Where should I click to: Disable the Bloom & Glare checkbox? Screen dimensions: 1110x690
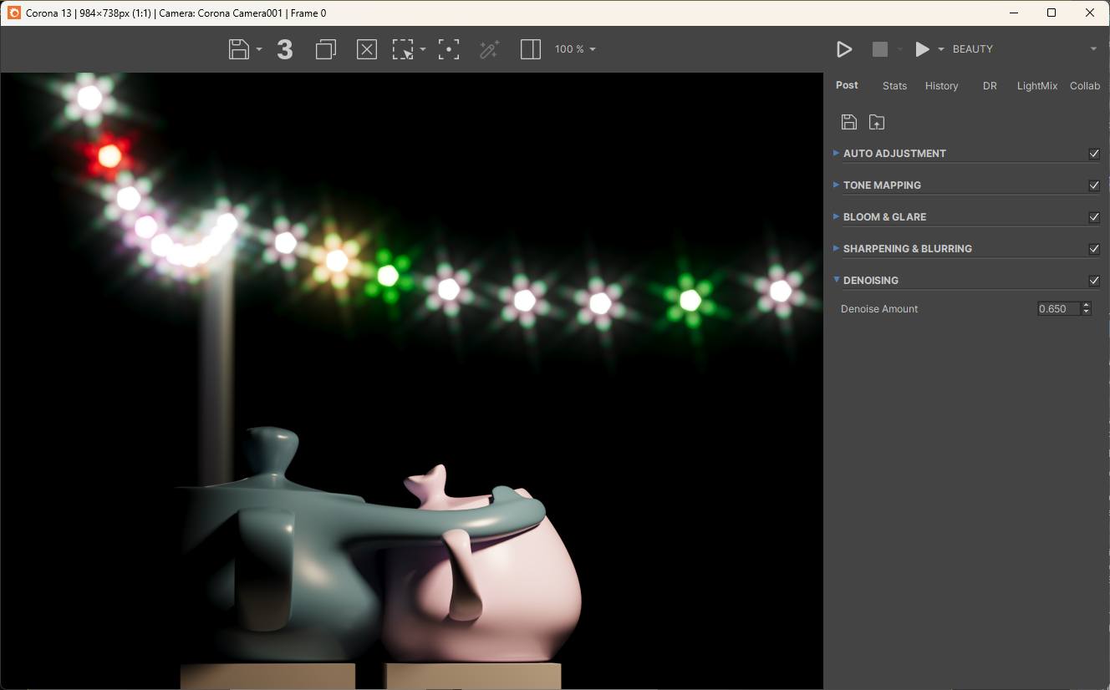coord(1094,217)
